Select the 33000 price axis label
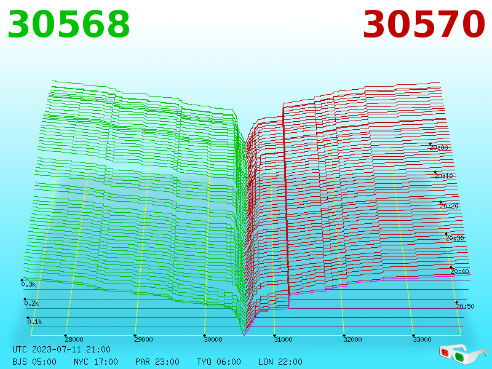The width and height of the screenshot is (492, 369). point(422,339)
